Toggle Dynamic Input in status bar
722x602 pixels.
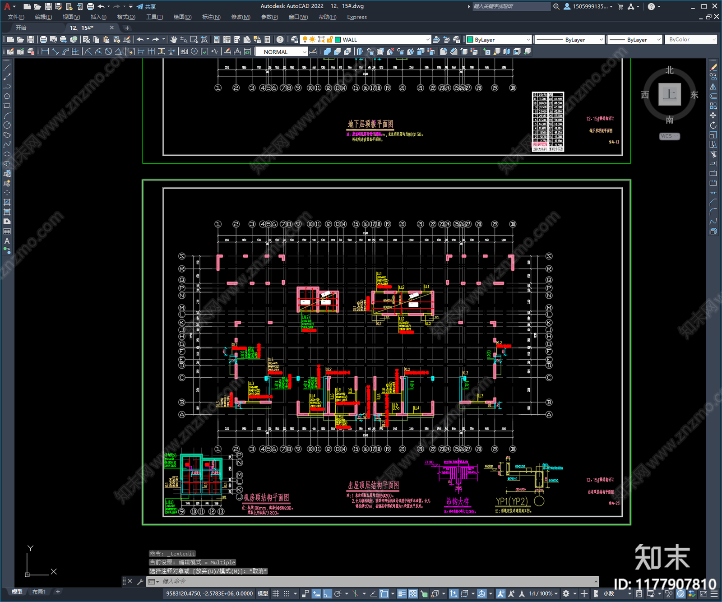point(316,593)
